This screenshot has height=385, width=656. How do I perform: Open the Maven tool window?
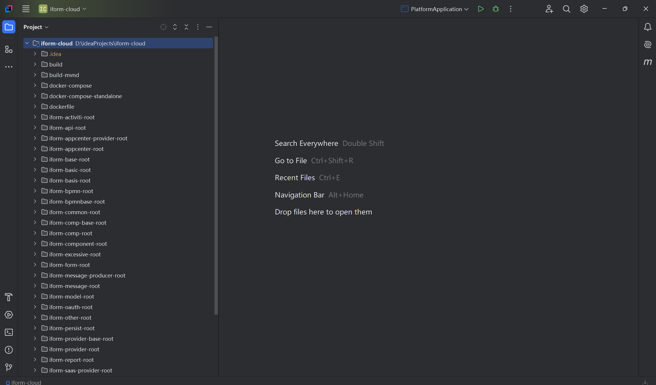pos(648,62)
